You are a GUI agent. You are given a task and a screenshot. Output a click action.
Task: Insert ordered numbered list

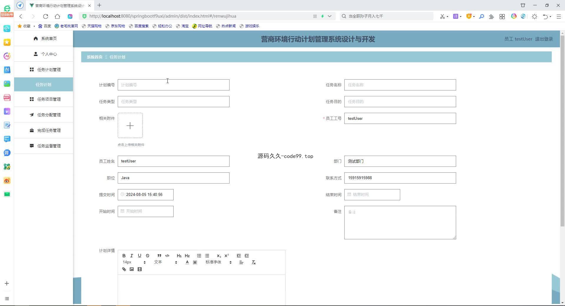(199, 256)
